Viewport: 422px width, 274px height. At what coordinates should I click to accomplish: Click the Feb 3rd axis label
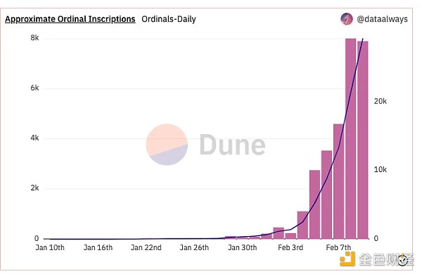pyautogui.click(x=290, y=247)
